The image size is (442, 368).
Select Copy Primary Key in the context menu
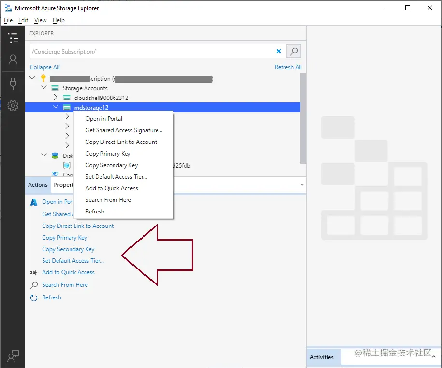pos(107,153)
